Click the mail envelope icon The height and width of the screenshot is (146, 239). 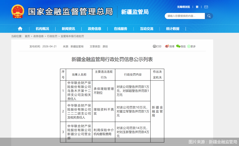[206, 7]
